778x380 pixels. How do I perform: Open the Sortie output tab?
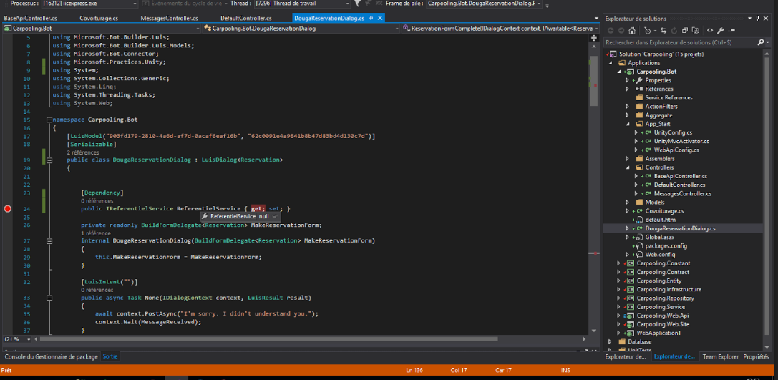coord(110,356)
